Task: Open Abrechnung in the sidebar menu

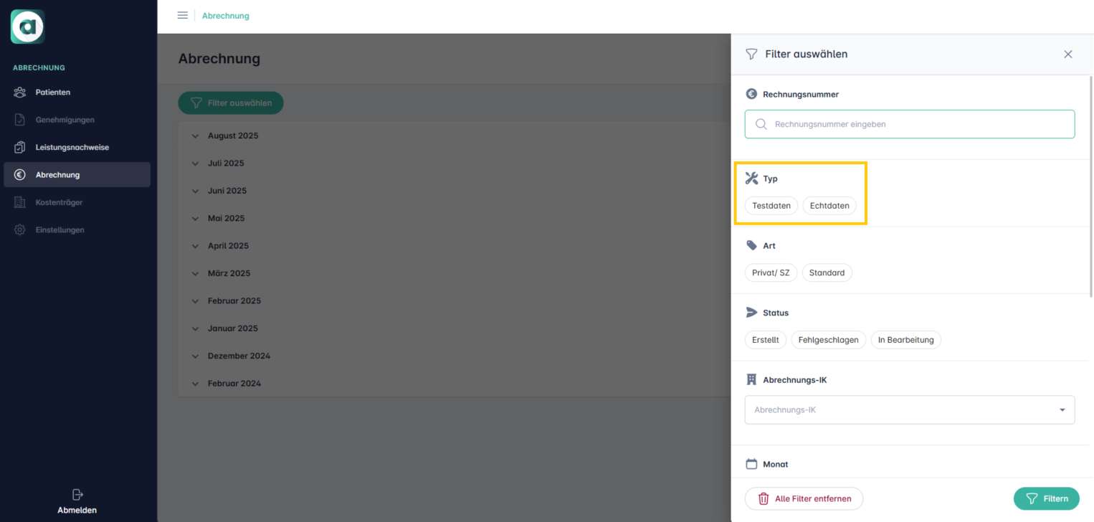Action: pyautogui.click(x=57, y=175)
